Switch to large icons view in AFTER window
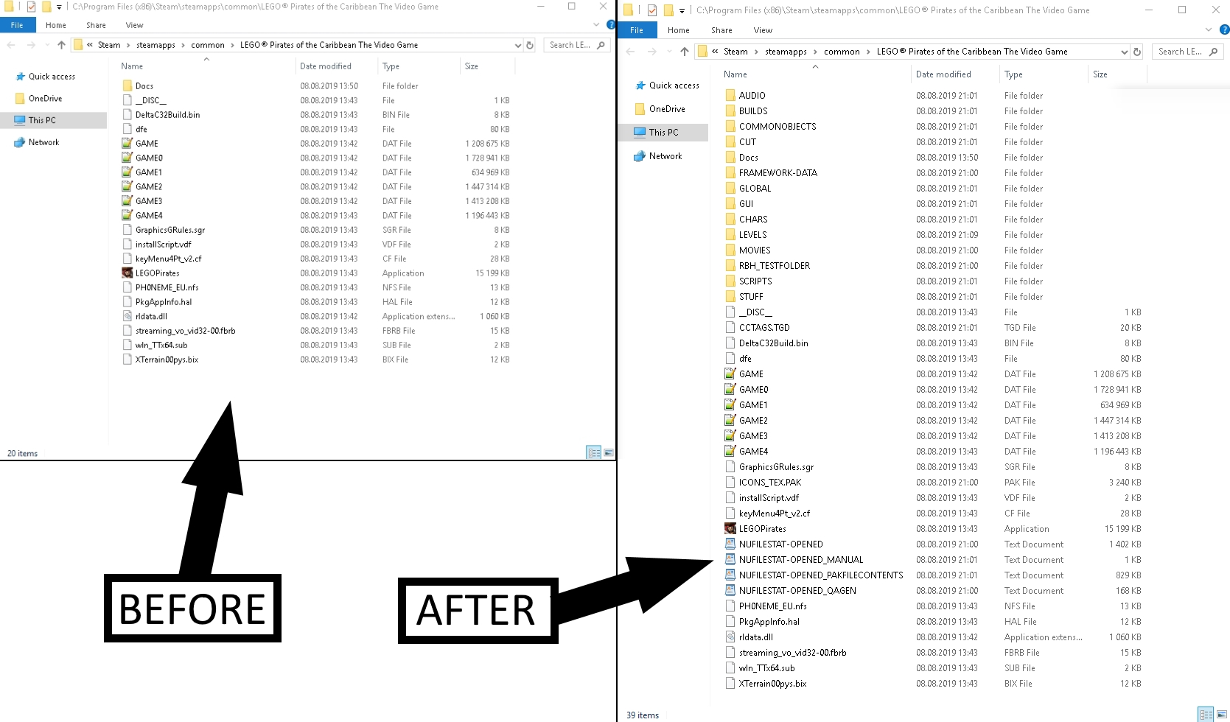 [x=1221, y=715]
